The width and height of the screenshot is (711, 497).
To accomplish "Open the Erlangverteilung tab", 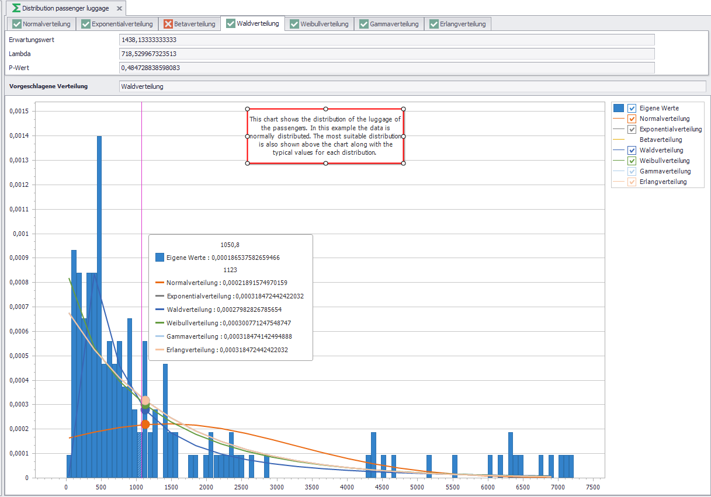I will point(459,24).
